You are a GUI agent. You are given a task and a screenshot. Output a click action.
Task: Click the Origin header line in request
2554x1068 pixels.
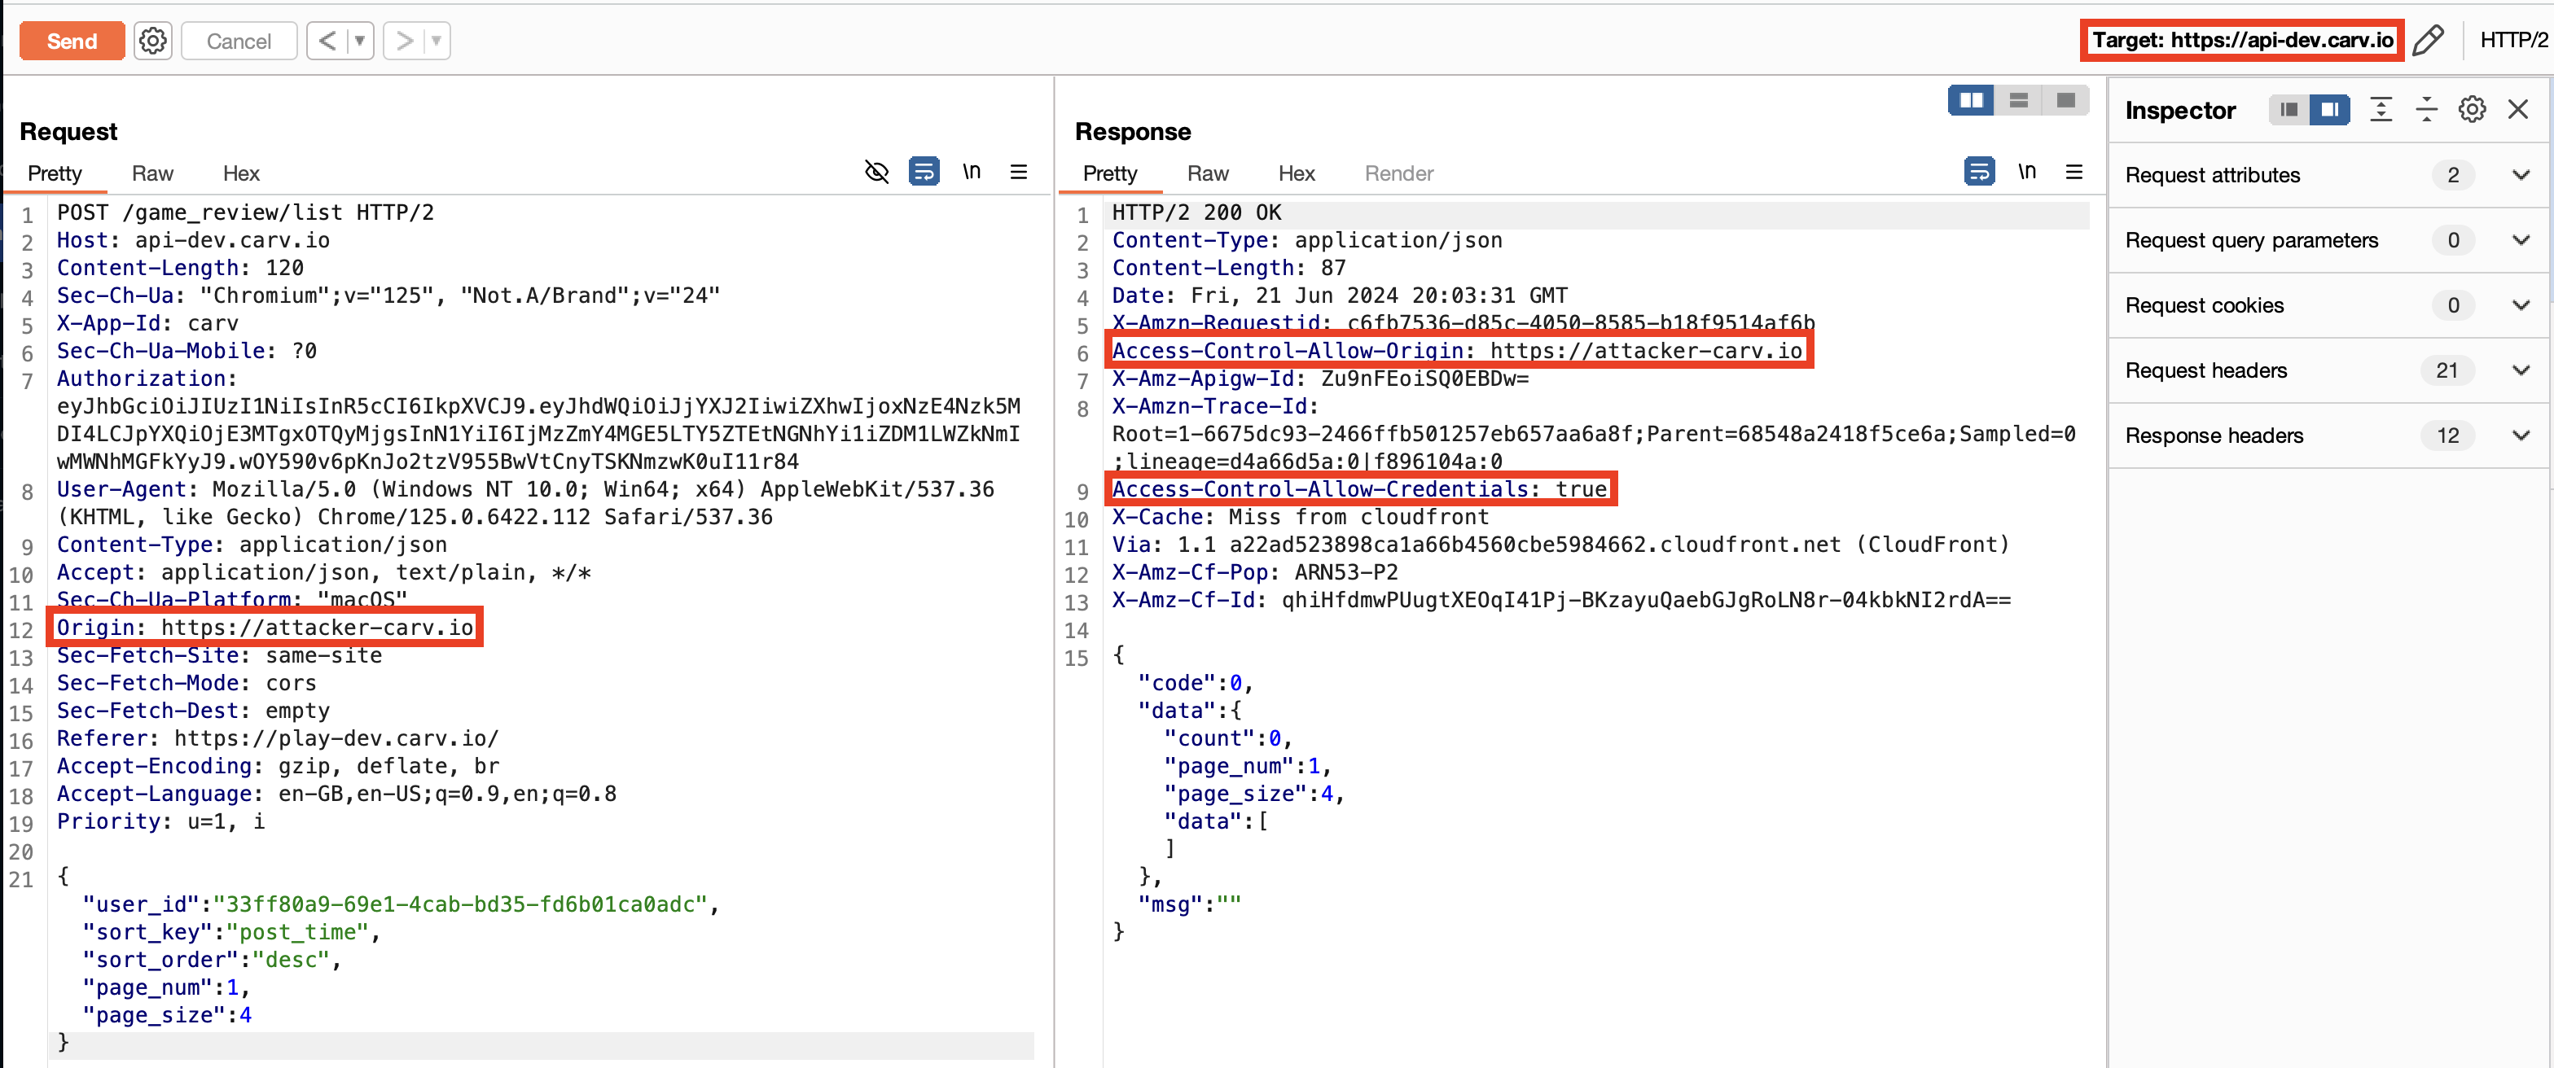click(x=265, y=627)
